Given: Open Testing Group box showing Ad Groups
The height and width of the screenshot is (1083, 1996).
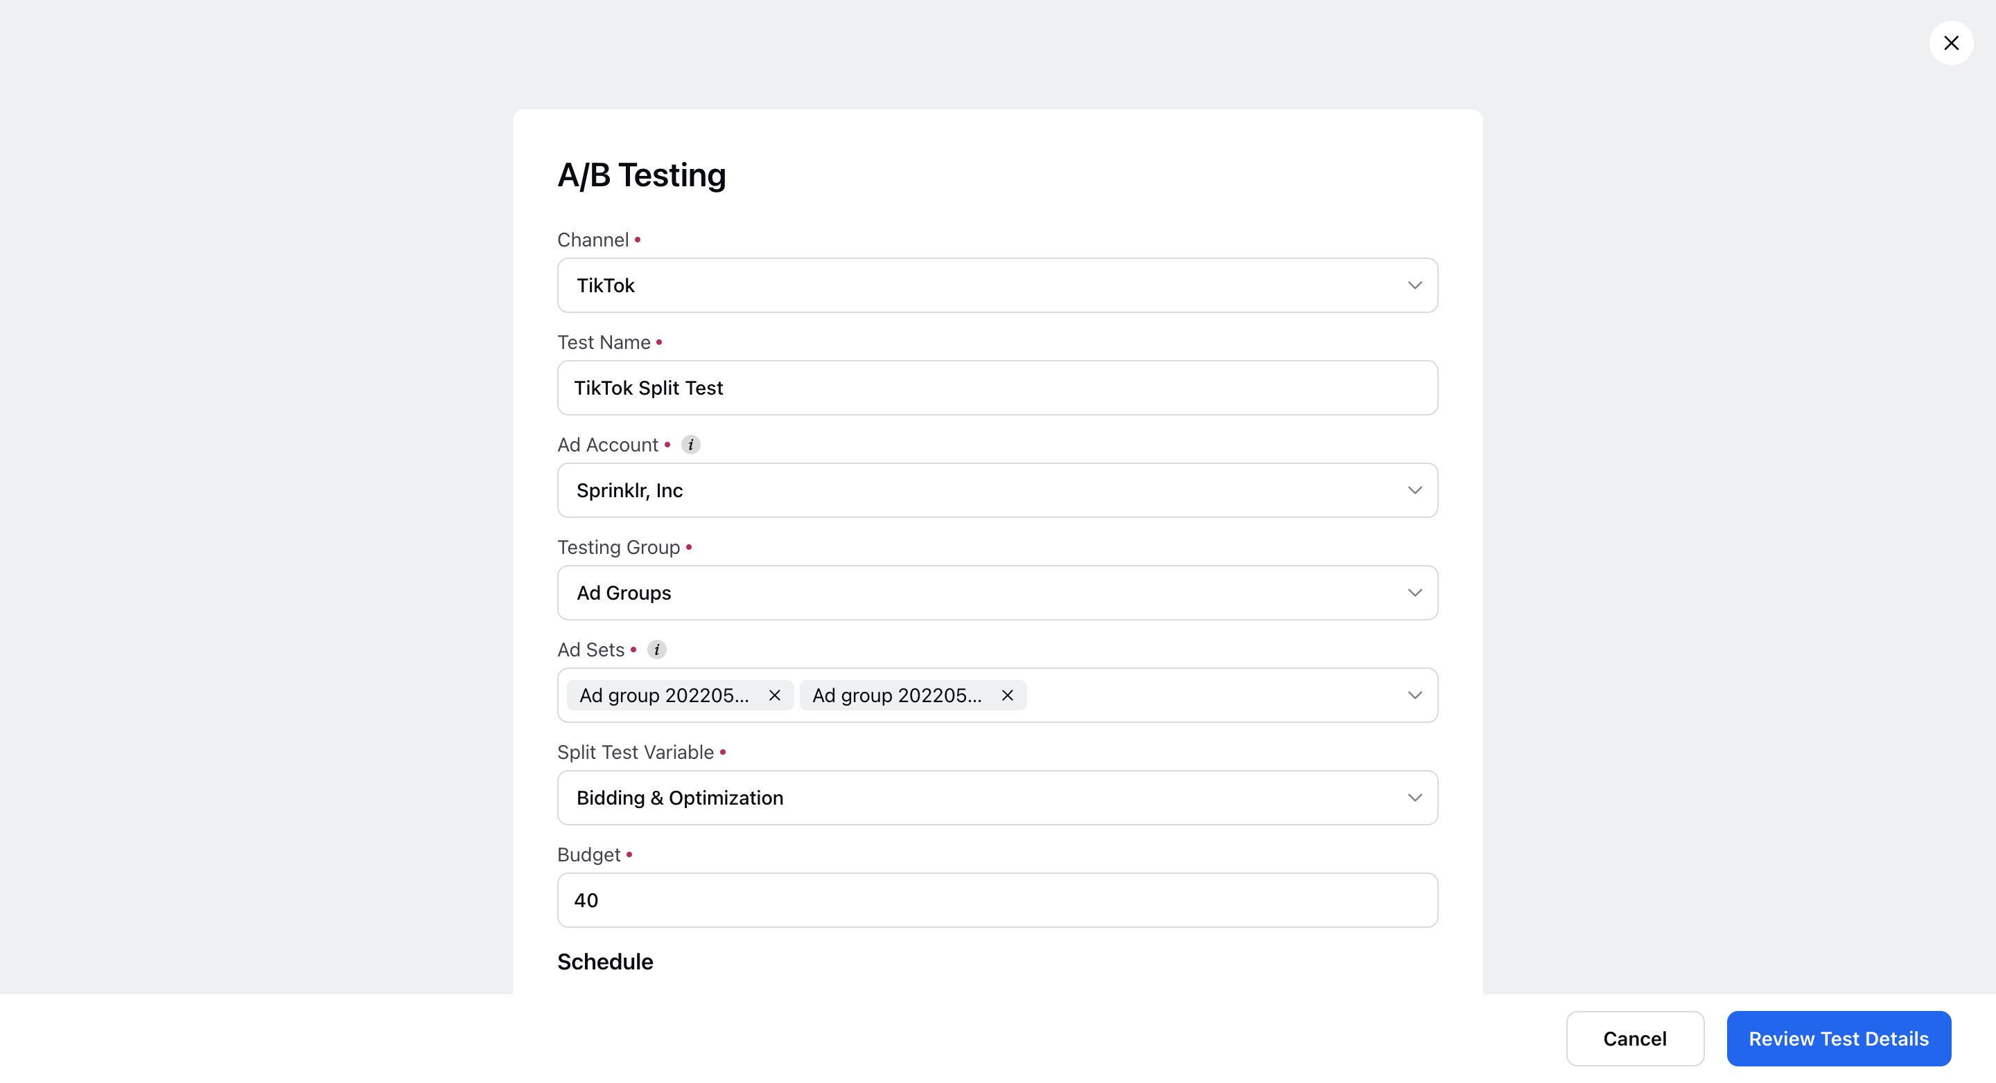Looking at the screenshot, I should [997, 593].
